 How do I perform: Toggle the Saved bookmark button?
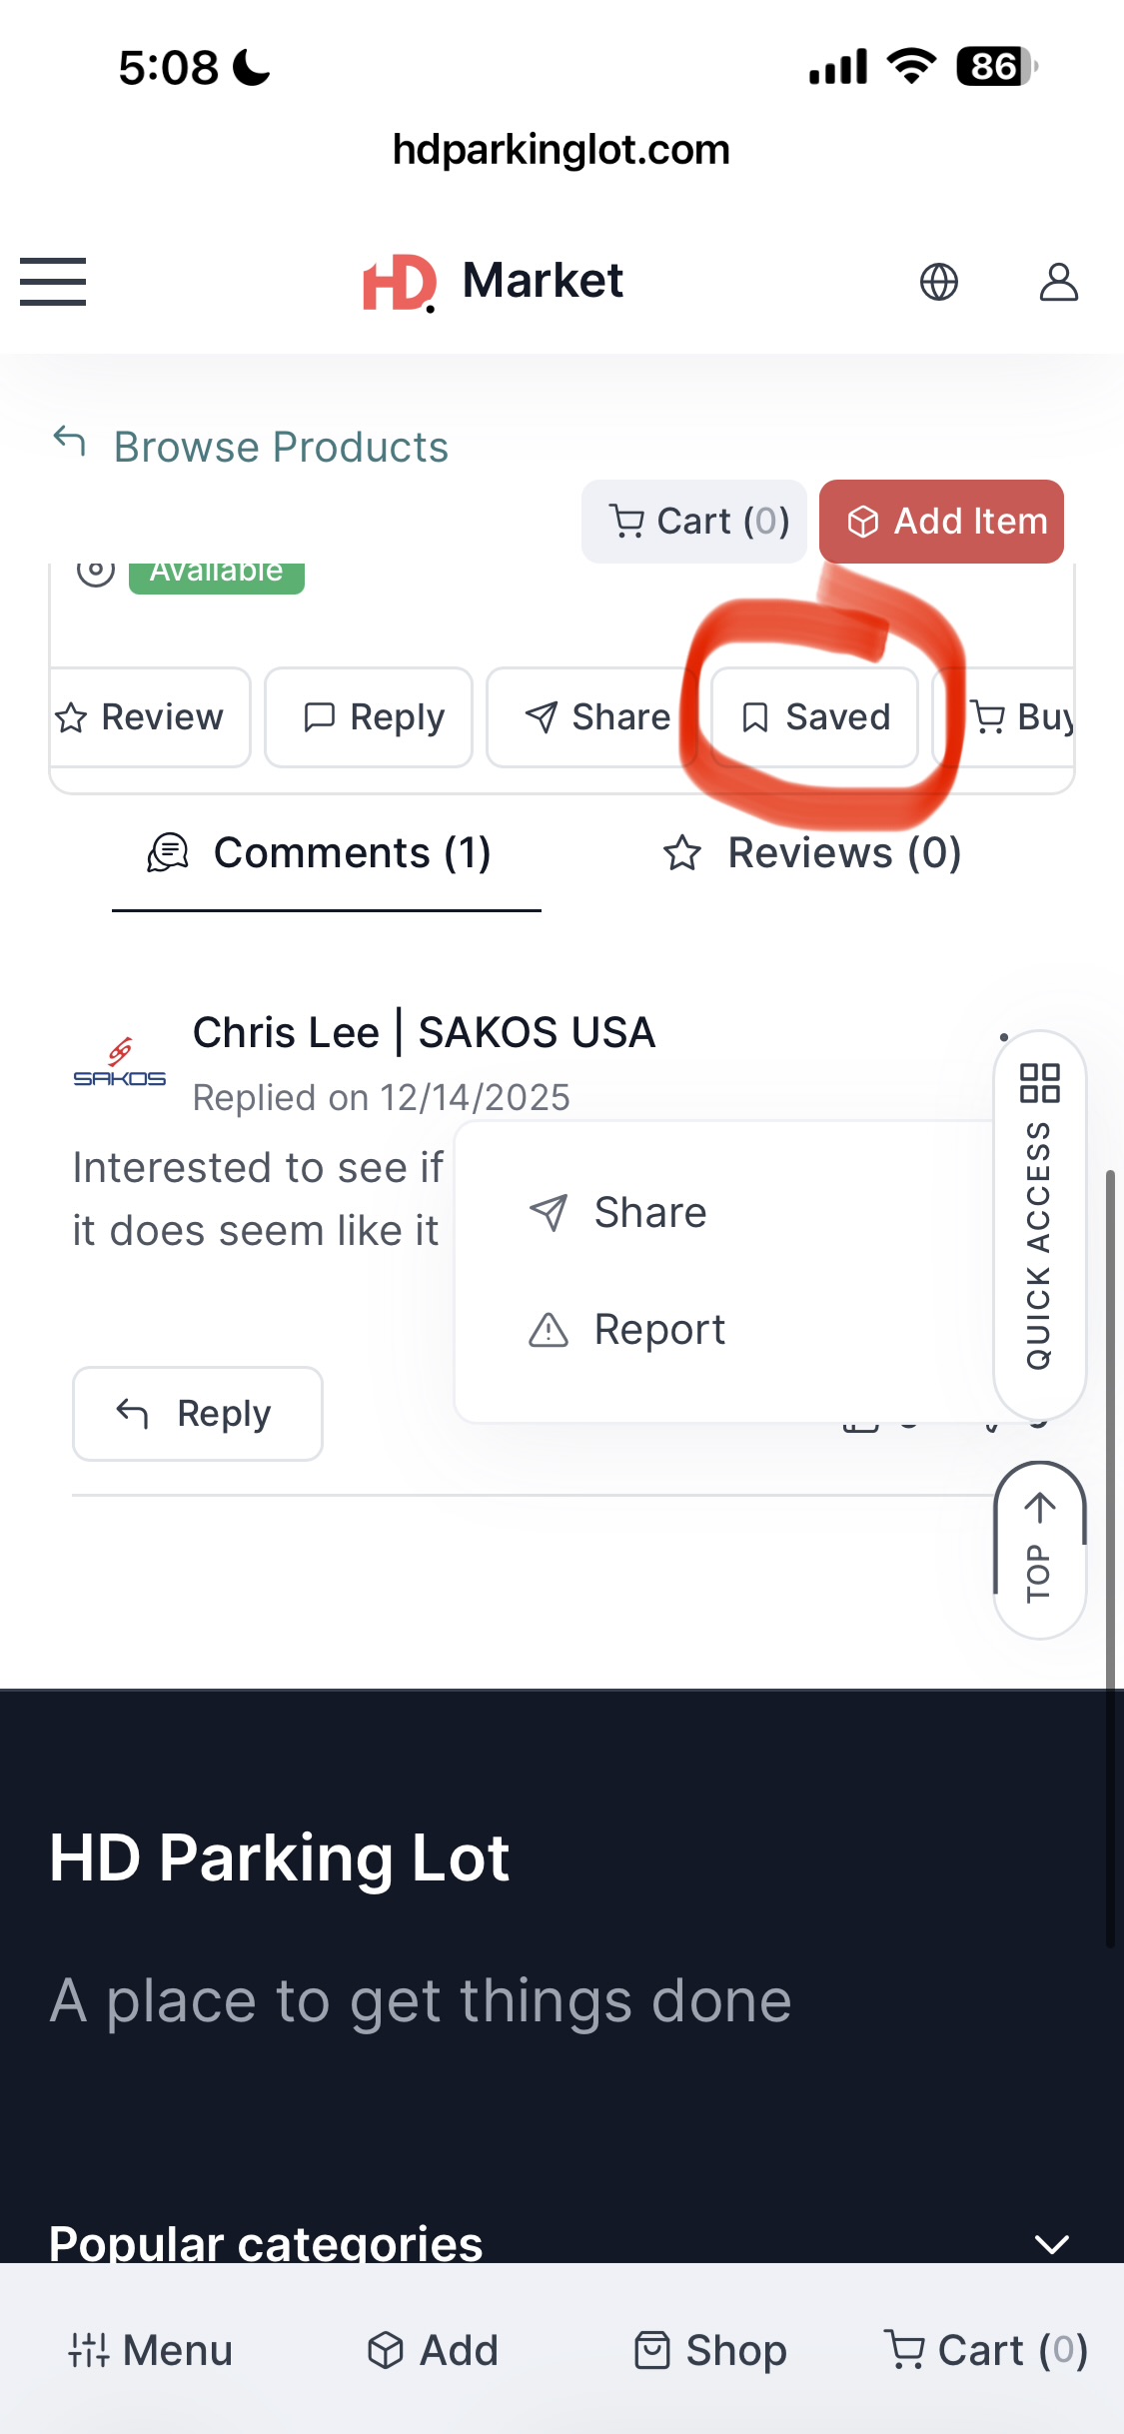[814, 717]
